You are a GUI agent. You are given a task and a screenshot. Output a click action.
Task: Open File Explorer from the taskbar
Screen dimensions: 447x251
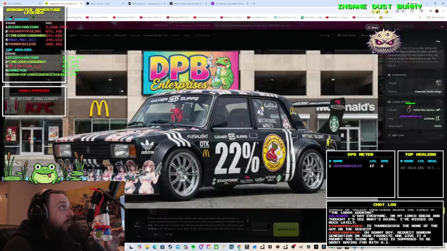pos(147,247)
